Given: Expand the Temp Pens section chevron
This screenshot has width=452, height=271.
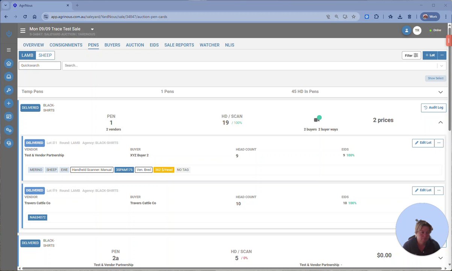Looking at the screenshot, I should (440, 92).
